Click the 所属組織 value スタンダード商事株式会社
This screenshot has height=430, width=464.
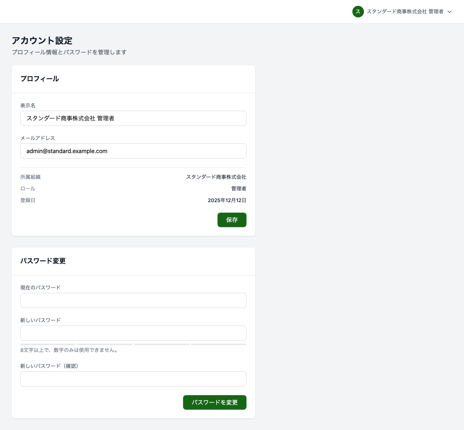click(x=216, y=177)
